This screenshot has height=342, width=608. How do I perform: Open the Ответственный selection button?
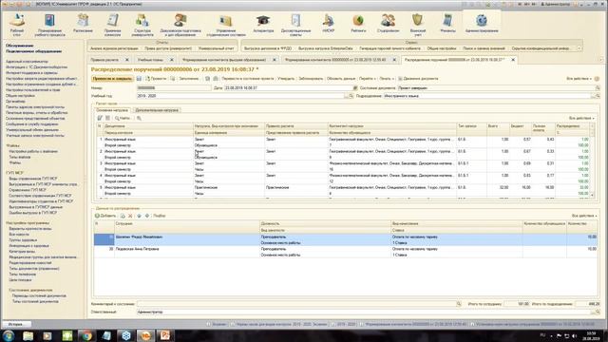pos(594,312)
